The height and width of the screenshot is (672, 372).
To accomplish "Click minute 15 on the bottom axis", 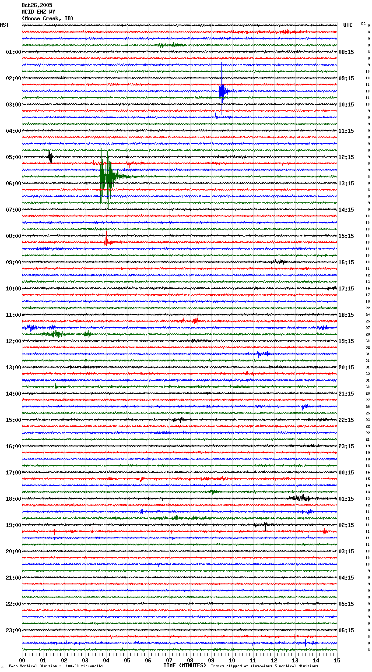I will [x=337, y=660].
